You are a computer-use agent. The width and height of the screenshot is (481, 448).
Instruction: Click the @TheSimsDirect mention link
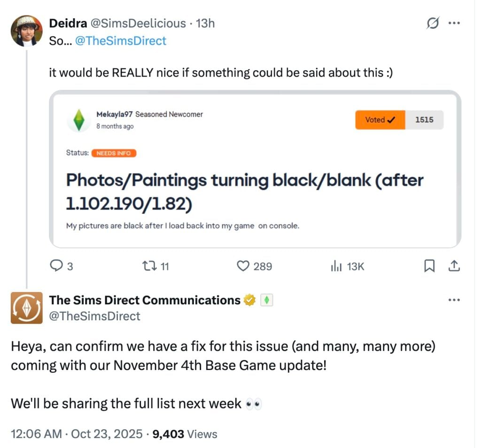click(121, 41)
